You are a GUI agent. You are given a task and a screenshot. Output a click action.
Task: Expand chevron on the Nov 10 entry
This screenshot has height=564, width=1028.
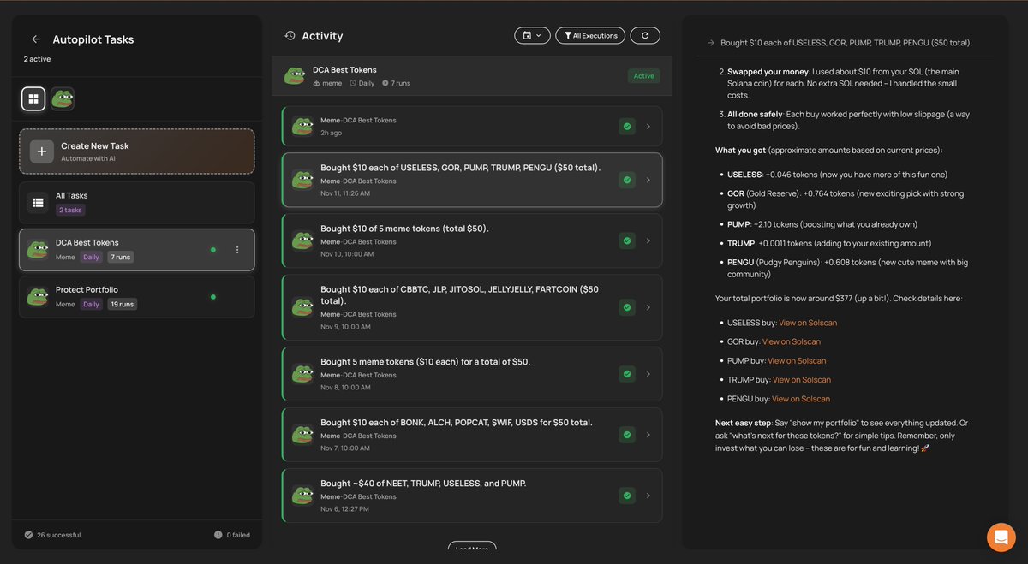point(648,240)
